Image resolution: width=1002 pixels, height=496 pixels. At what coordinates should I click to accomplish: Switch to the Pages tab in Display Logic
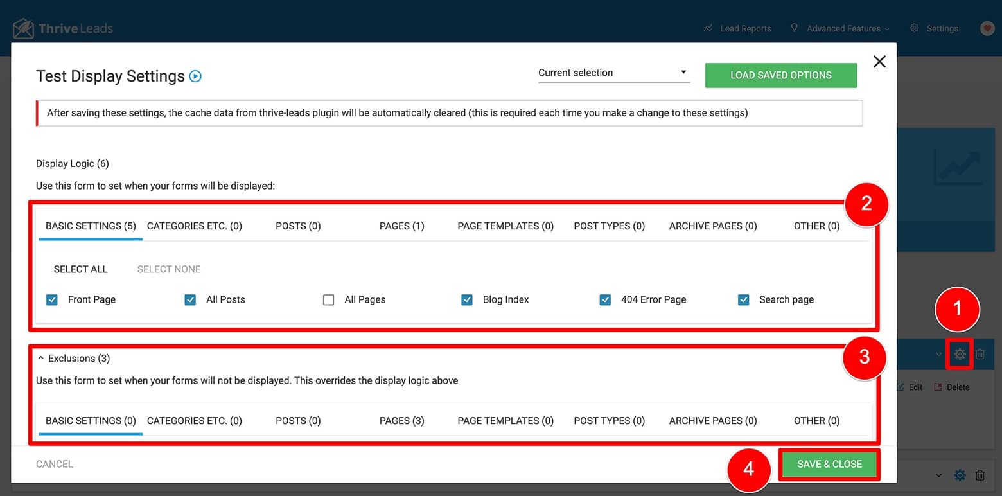pos(401,226)
